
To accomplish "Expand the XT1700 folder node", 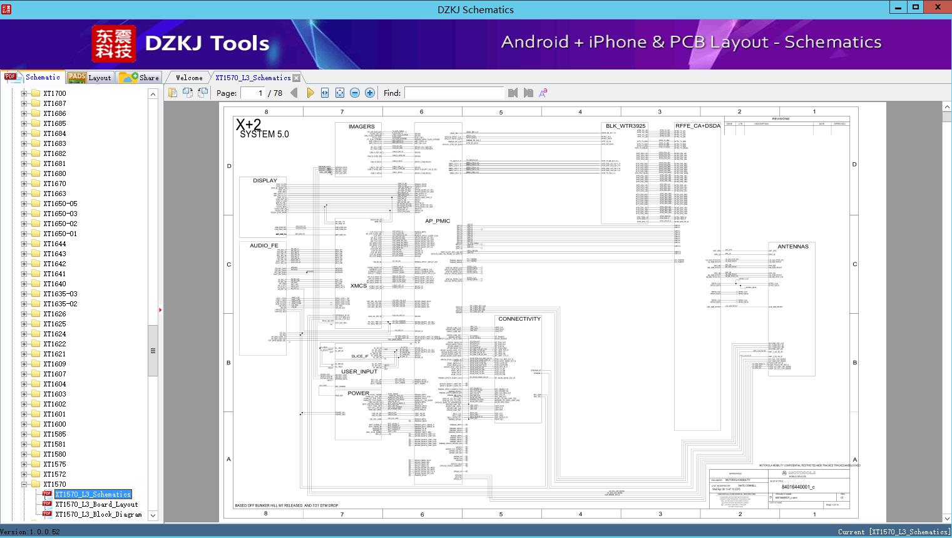I will pyautogui.click(x=24, y=93).
